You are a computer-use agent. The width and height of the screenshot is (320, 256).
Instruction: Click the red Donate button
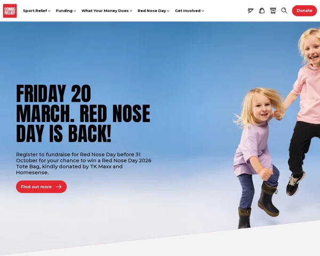305,11
